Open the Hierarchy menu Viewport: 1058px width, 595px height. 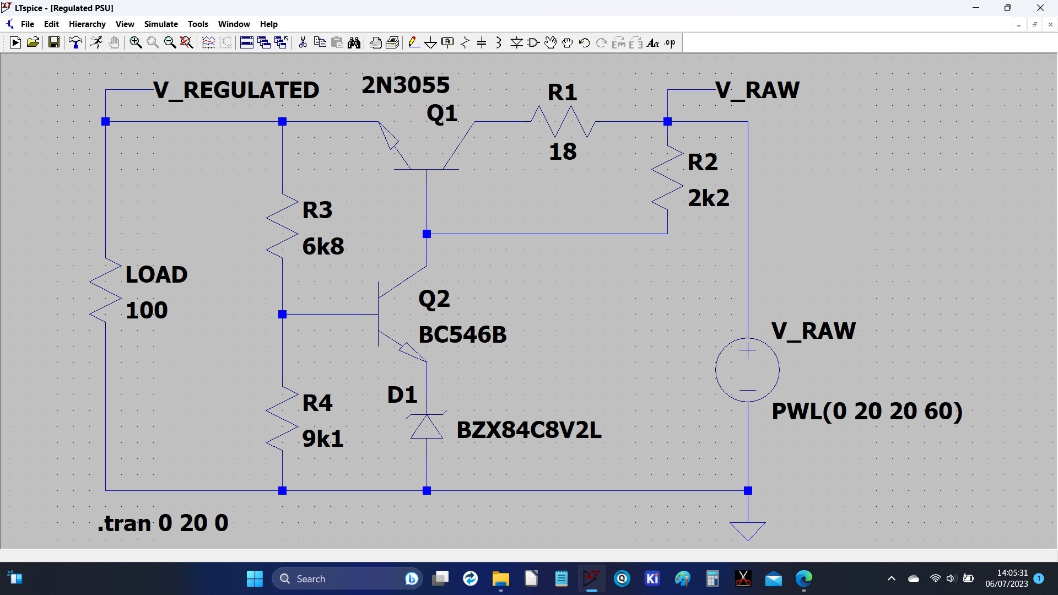(x=87, y=24)
